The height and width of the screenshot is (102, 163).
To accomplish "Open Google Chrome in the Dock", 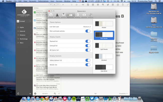I will click(x=42, y=98).
